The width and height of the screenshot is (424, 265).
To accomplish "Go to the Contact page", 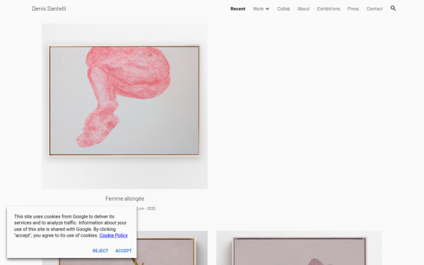I will [375, 9].
